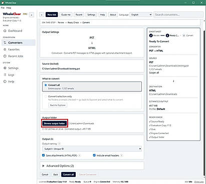Click the small button beside WholeClear logo
Screen dimensions: 206x184
pos(32,15)
